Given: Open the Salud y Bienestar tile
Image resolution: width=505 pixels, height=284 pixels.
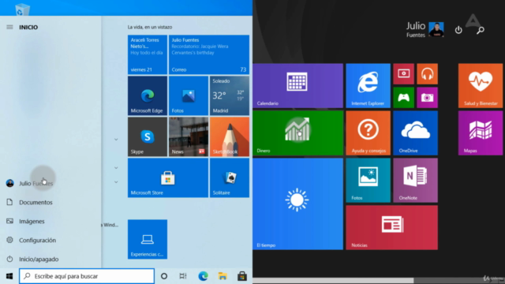Looking at the screenshot, I should [481, 85].
